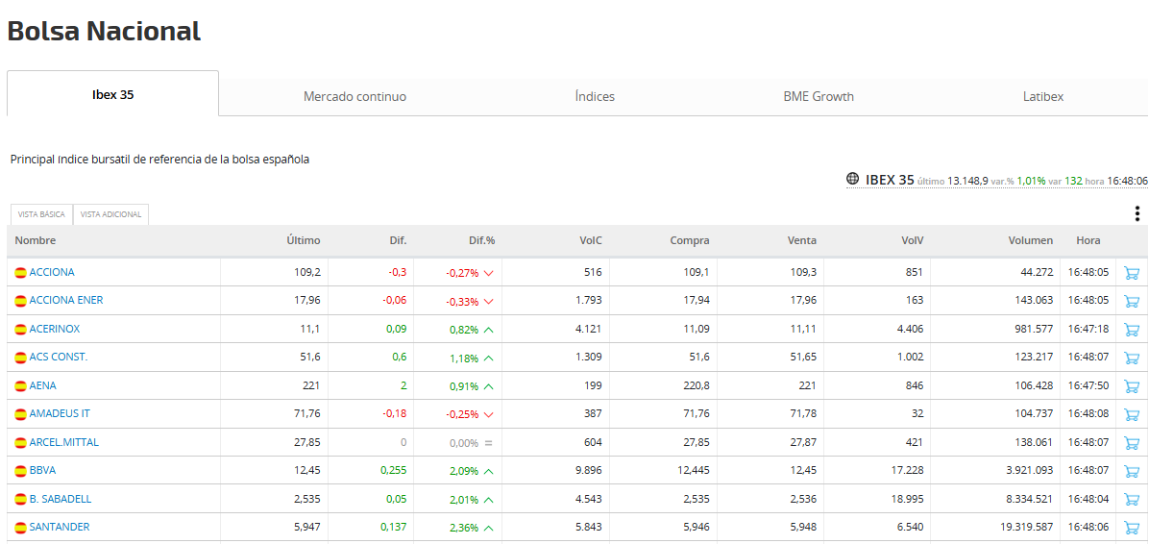Click the shopping cart icon for ACCIONA
1149x544 pixels.
pos(1131,273)
